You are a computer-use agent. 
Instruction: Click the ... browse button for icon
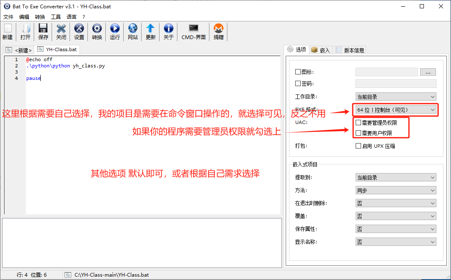pyautogui.click(x=428, y=72)
